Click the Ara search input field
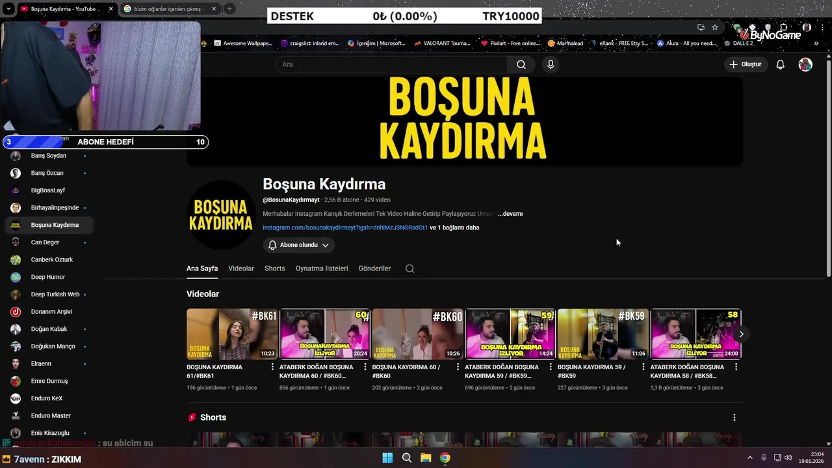 pos(392,64)
